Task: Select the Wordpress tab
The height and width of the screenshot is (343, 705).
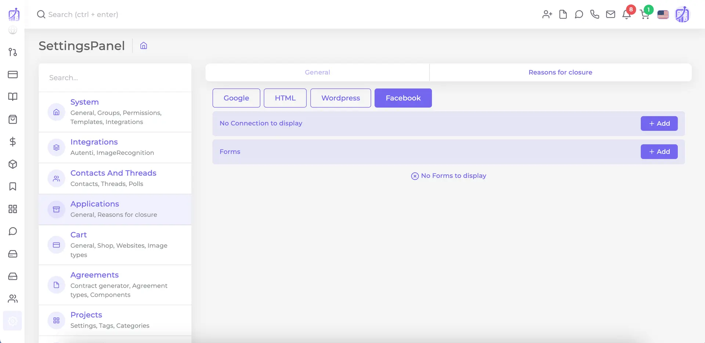Action: [x=340, y=98]
